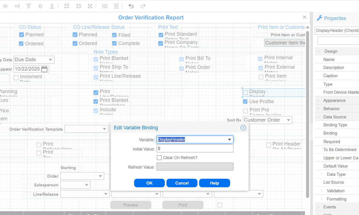This screenshot has width=359, height=215.
Task: Expand the Data Type property
Action: [x=322, y=174]
